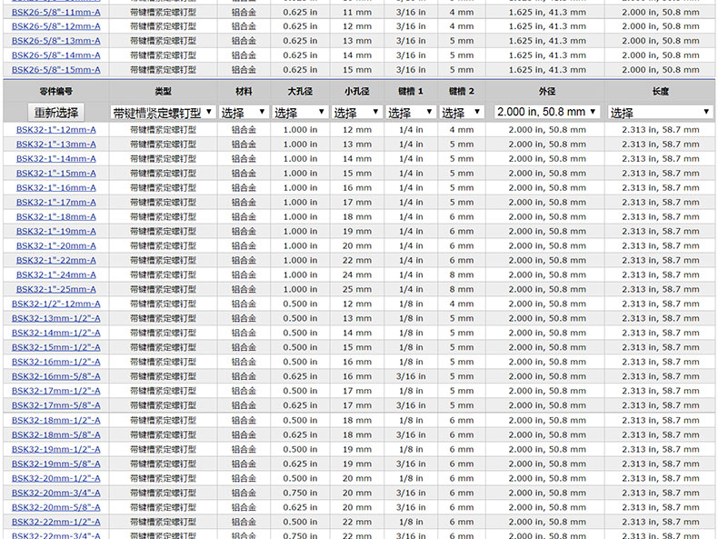Click the BSK32-20mm-3/4"-A part link

tap(56, 494)
